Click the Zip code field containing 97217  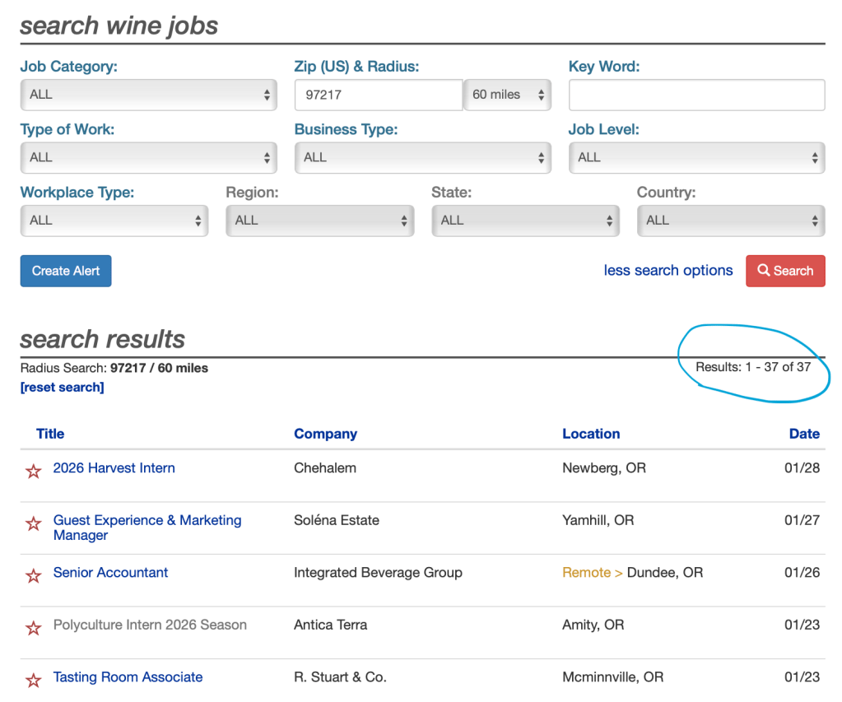click(379, 95)
